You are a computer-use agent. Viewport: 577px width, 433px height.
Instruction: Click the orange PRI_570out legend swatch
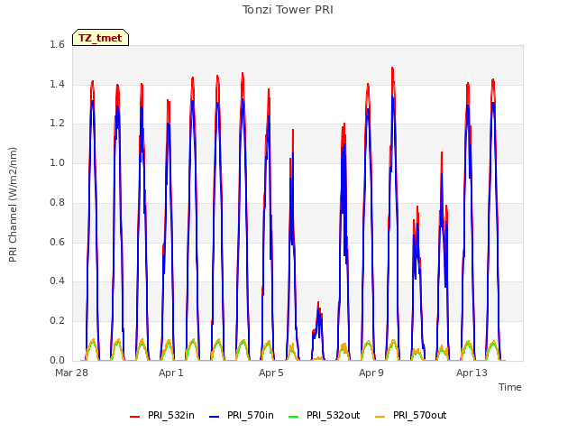(380, 416)
